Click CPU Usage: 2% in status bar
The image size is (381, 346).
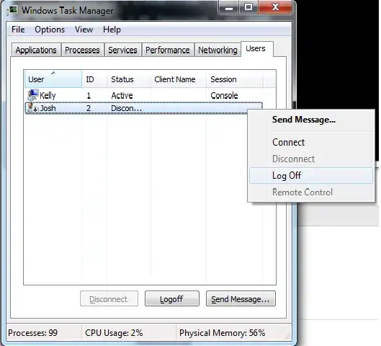pyautogui.click(x=114, y=332)
